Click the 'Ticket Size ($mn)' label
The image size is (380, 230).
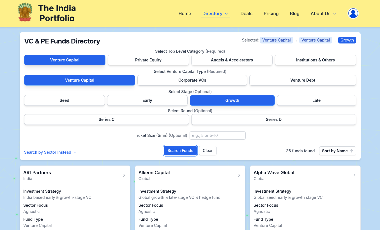point(151,135)
